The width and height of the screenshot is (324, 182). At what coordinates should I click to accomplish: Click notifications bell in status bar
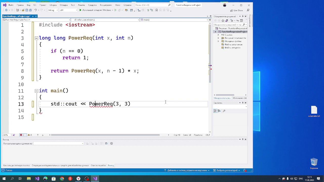click(x=245, y=170)
